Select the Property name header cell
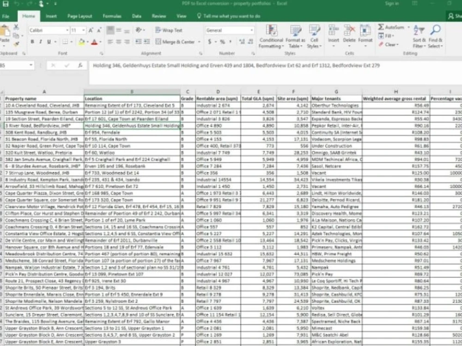The image size is (462, 346). tap(44, 99)
